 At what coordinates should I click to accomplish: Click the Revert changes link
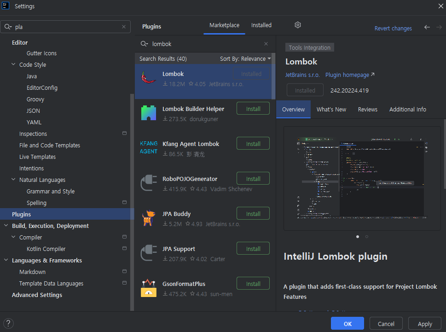coord(393,28)
